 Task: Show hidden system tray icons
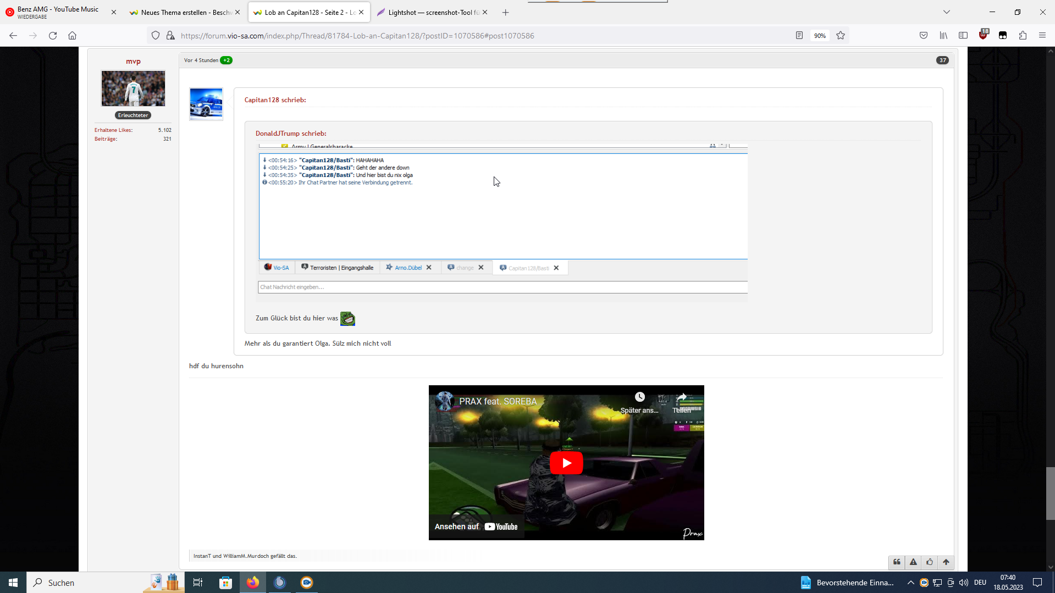pos(911,583)
